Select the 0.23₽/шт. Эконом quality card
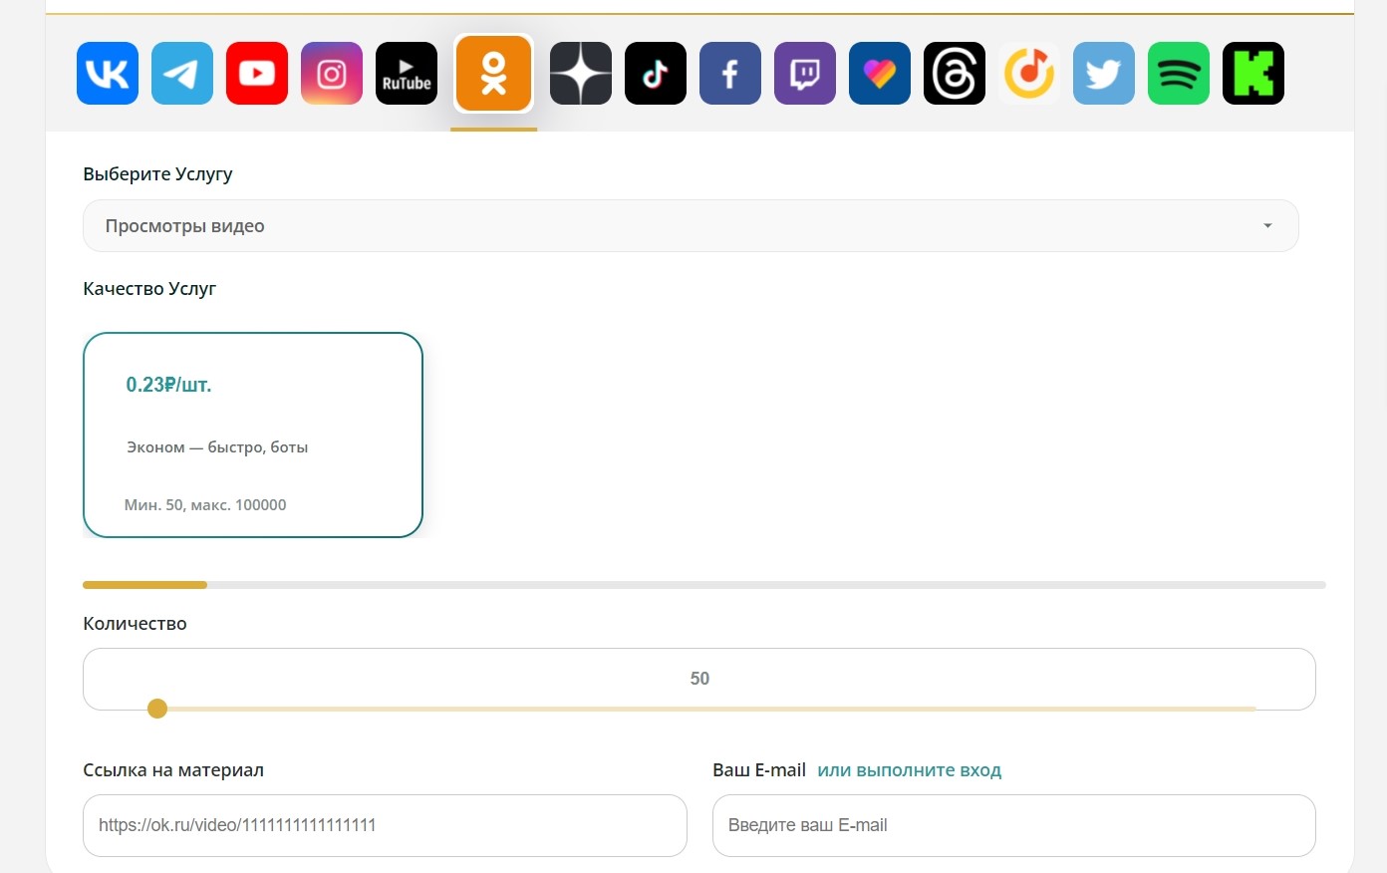1387x873 pixels. (253, 436)
